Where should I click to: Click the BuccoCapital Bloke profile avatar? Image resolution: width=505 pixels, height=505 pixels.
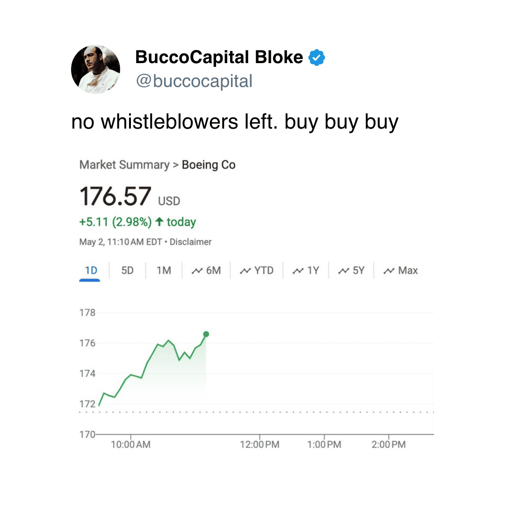95,69
